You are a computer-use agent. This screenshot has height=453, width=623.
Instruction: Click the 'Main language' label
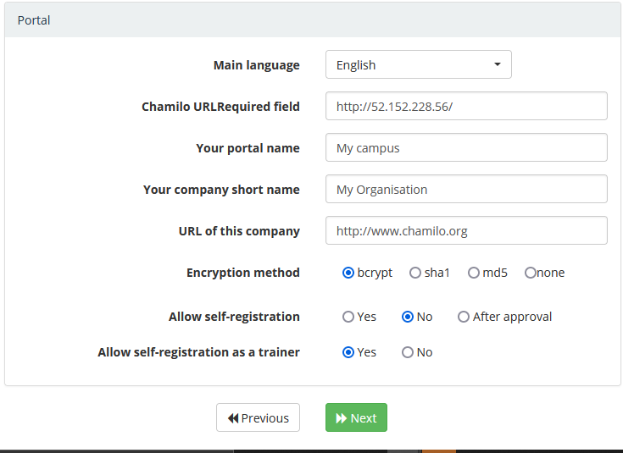(x=256, y=65)
